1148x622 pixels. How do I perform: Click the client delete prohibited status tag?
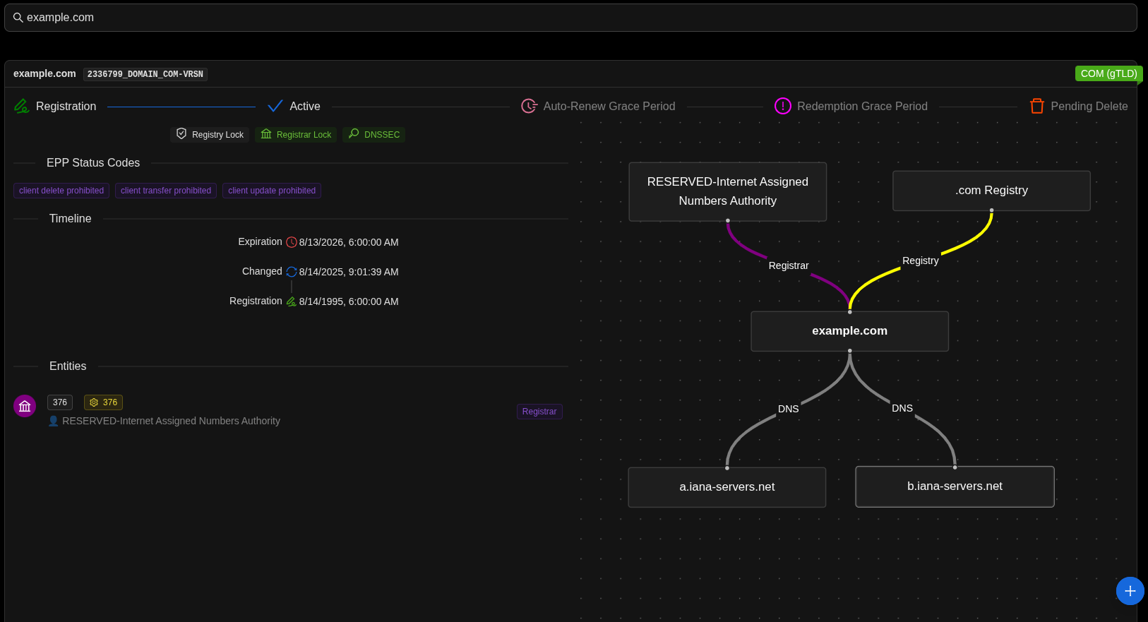pyautogui.click(x=61, y=191)
